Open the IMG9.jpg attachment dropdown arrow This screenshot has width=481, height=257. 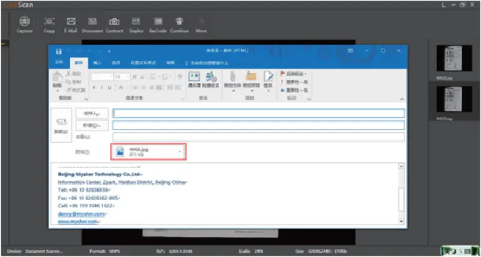(x=180, y=152)
